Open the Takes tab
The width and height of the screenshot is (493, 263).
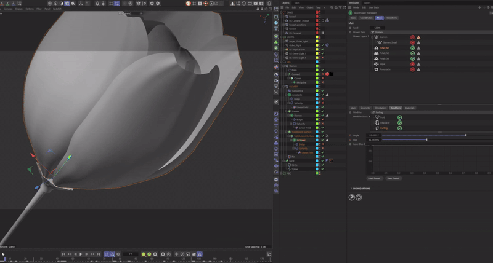click(x=296, y=3)
